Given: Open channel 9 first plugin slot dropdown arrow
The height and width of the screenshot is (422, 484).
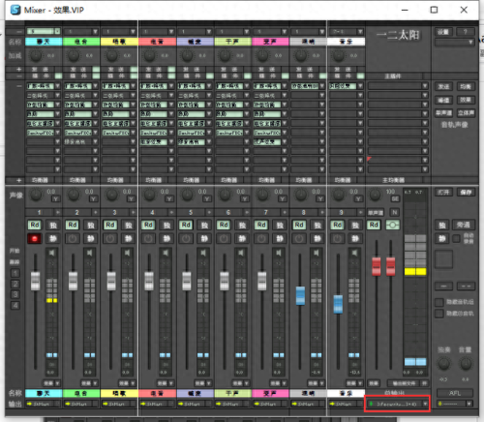Looking at the screenshot, I should [360, 86].
